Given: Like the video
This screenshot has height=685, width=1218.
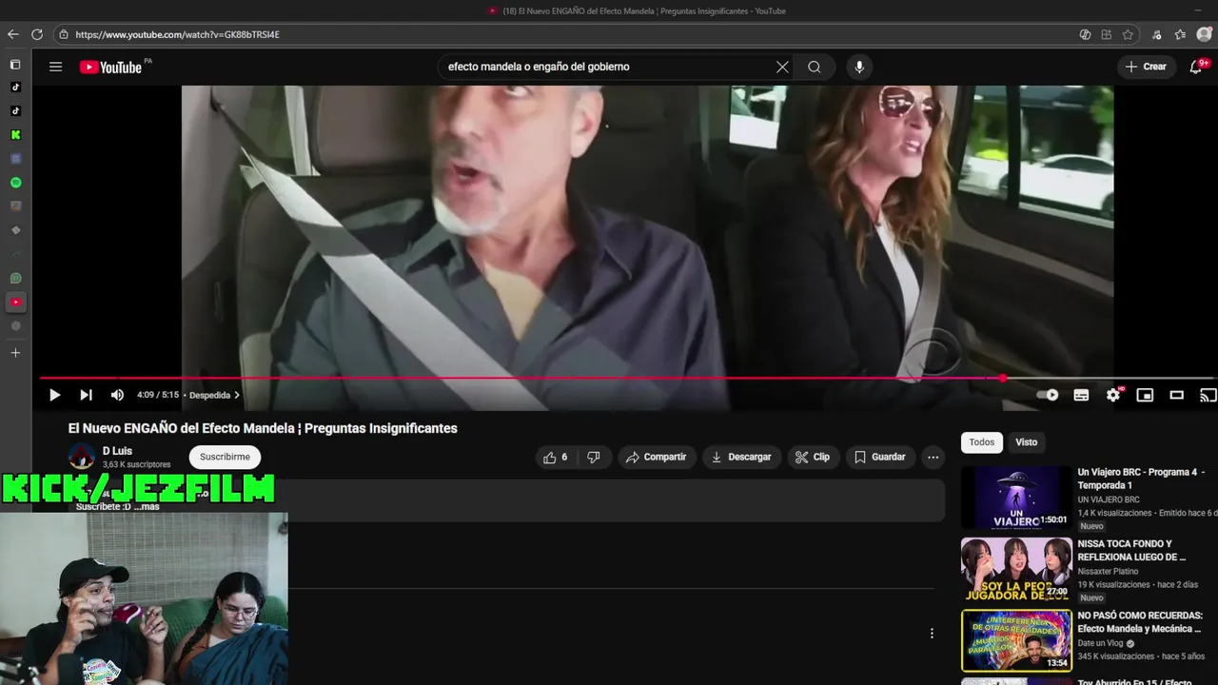Looking at the screenshot, I should (556, 457).
